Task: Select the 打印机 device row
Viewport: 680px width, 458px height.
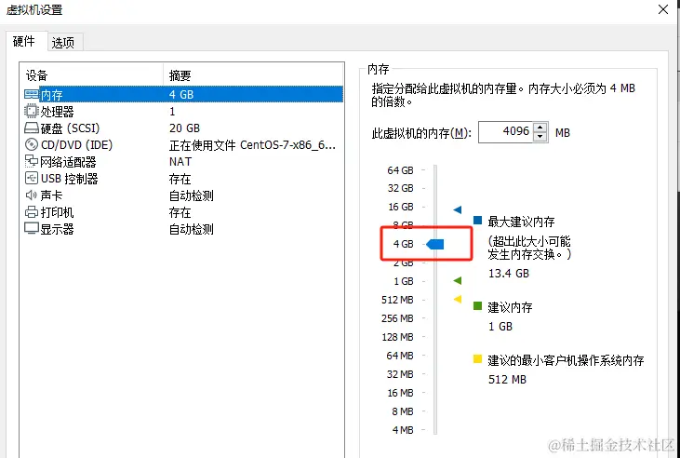Action: point(183,212)
